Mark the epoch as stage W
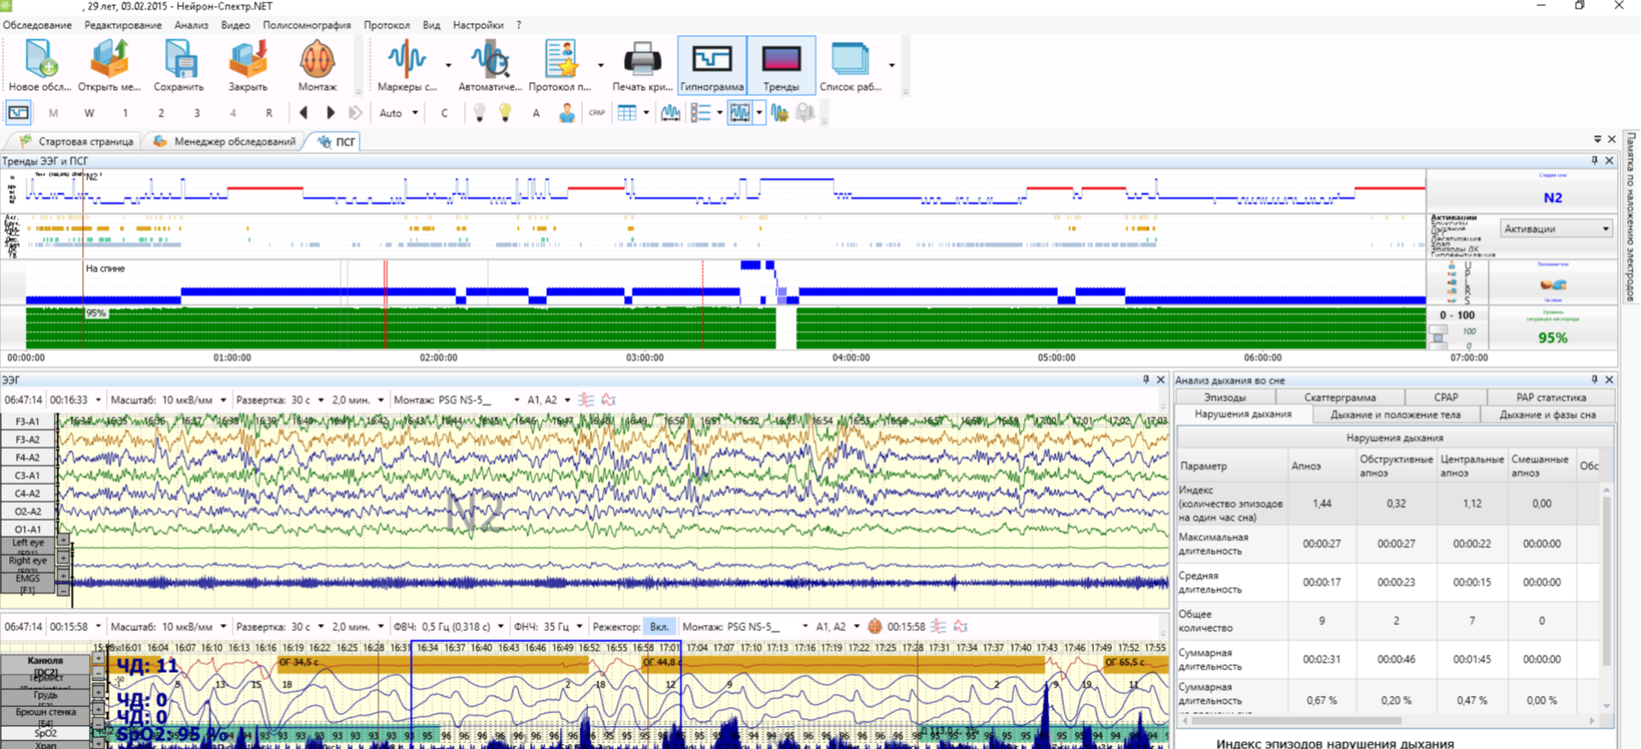The width and height of the screenshot is (1641, 749). click(x=89, y=113)
